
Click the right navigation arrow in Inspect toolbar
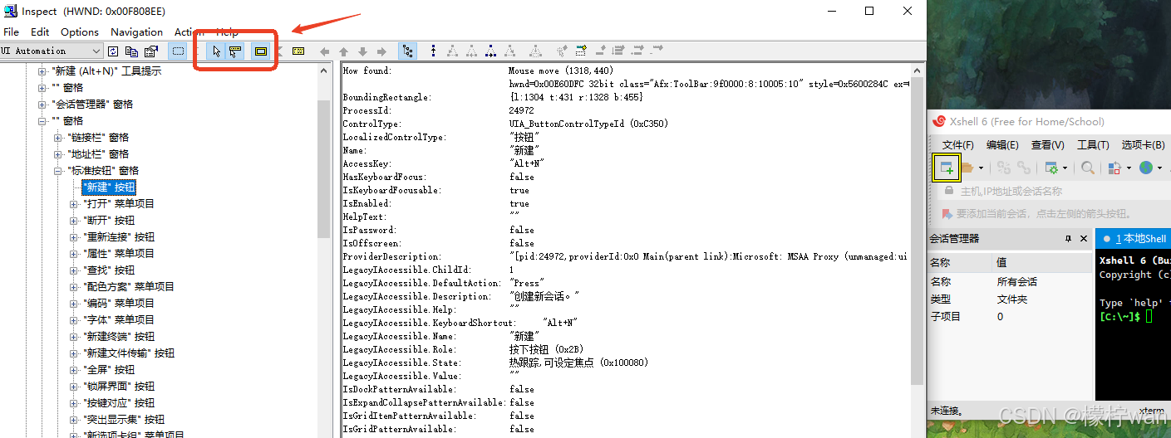click(381, 51)
